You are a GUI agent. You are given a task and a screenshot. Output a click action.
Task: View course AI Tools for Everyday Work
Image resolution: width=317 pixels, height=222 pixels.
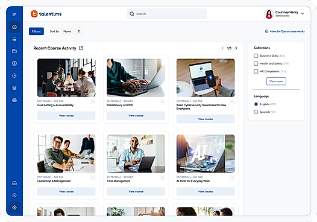tap(206, 191)
